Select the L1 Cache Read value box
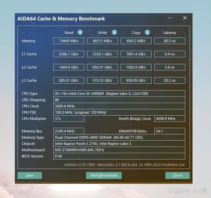 [x=69, y=54]
